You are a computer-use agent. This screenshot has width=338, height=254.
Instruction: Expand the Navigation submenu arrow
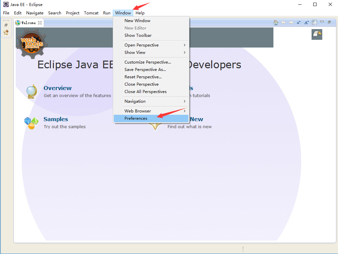(x=184, y=101)
